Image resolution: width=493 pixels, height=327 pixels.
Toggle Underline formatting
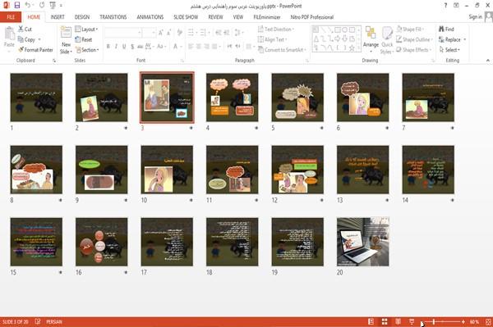(x=124, y=47)
